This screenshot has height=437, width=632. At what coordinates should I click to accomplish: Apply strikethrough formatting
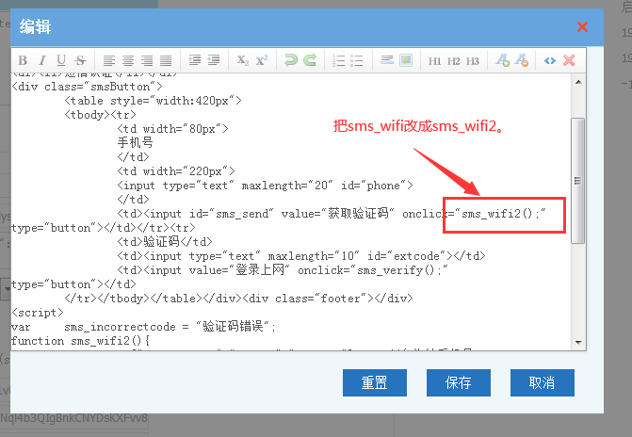click(x=80, y=60)
